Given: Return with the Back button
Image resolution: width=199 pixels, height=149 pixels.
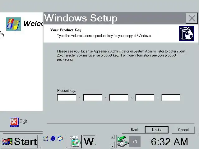Looking at the screenshot, I should coord(133,130).
